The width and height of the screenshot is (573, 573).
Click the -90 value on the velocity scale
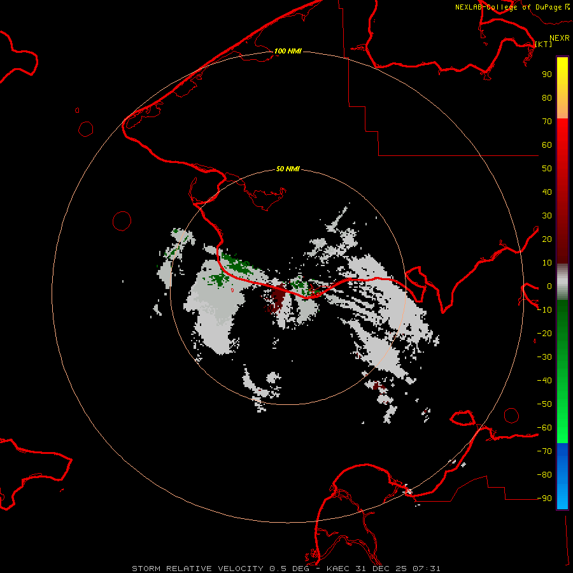point(544,499)
